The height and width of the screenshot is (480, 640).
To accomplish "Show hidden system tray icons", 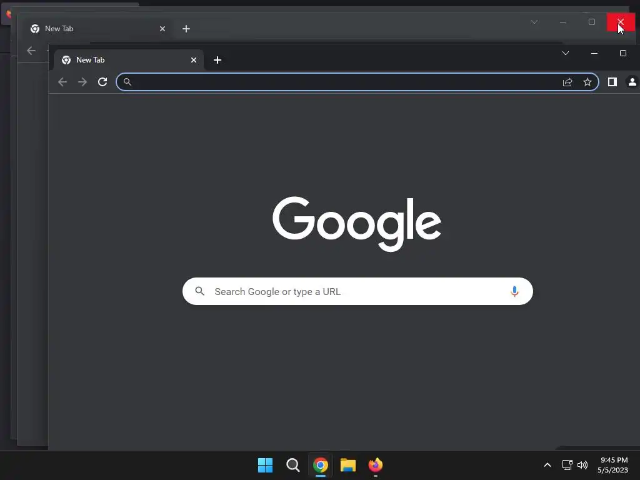I will (547, 465).
